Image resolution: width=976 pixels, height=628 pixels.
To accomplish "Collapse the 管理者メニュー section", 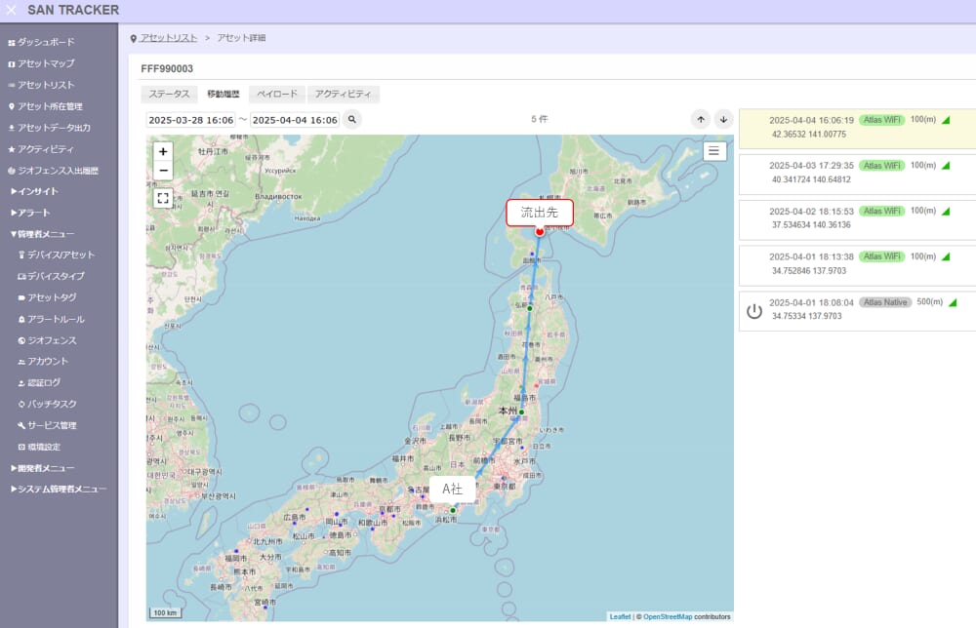I will (x=41, y=234).
